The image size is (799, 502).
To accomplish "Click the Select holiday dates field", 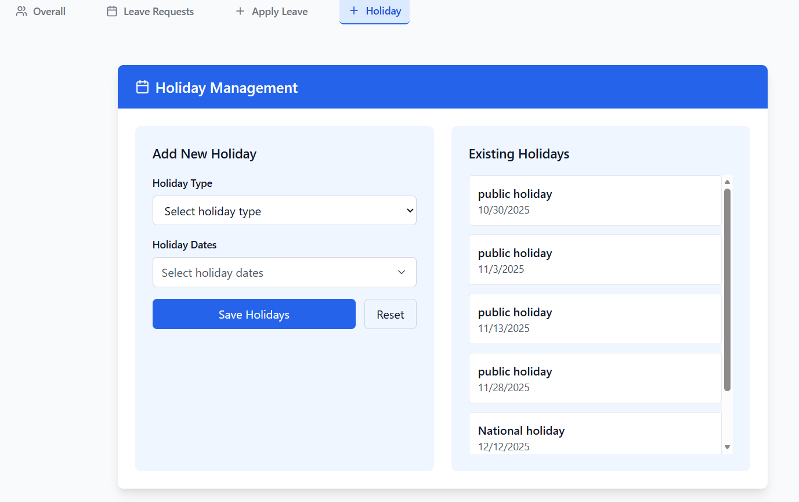I will (x=273, y=272).
